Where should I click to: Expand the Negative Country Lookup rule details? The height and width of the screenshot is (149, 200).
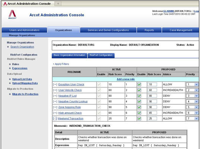(x=55, y=101)
